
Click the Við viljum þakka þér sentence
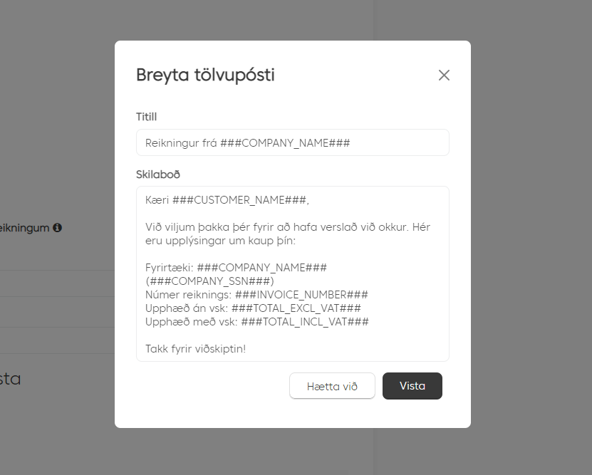[288, 227]
